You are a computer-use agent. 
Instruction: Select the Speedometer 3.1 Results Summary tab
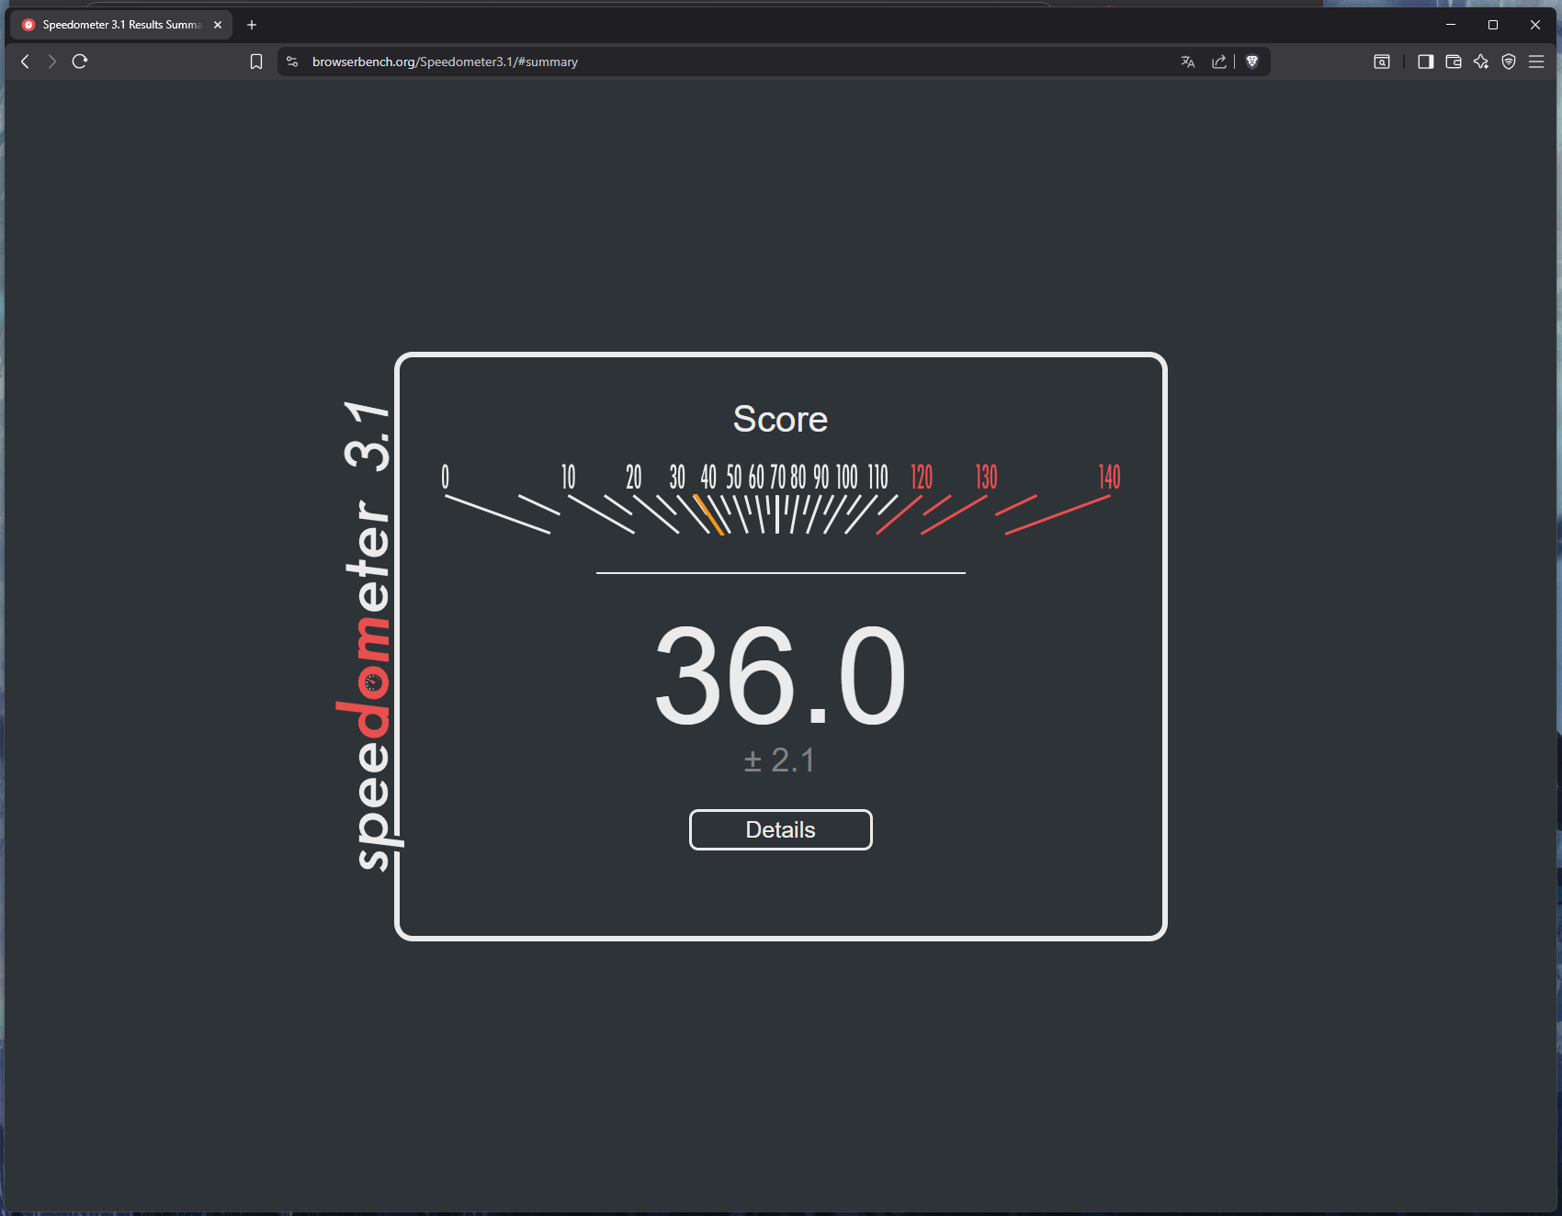[121, 25]
